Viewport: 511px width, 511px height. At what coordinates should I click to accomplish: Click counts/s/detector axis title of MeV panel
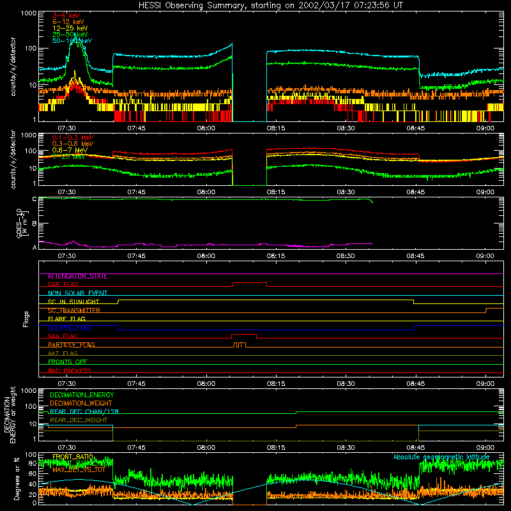(x=13, y=159)
